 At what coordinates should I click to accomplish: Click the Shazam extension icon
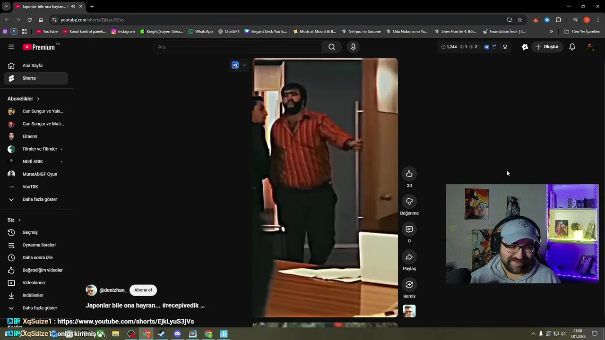tap(547, 20)
